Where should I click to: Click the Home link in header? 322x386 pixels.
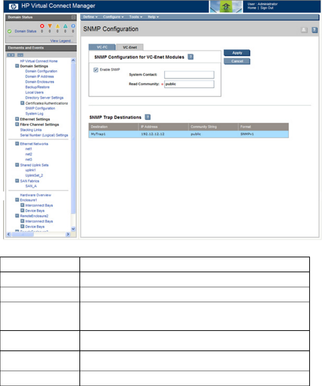(x=252, y=8)
